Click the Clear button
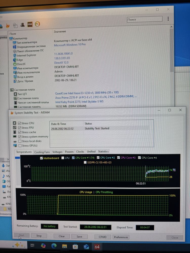This screenshot has height=253, width=190. click(62, 236)
